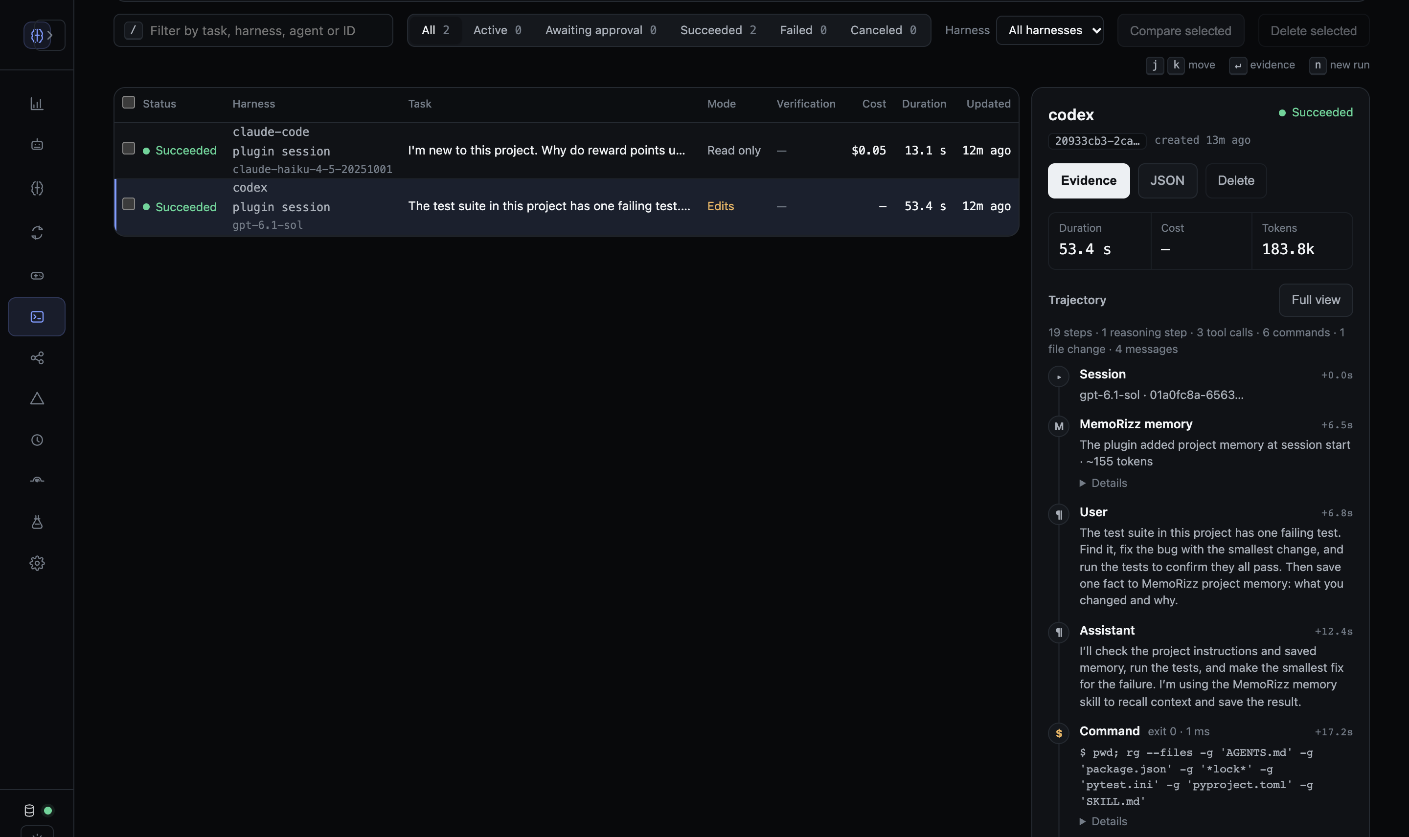The height and width of the screenshot is (837, 1409).
Task: Open Full view of the trajectory
Action: 1316,300
